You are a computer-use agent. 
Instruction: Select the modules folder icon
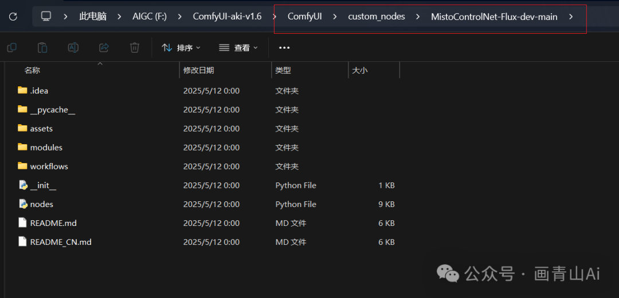[22, 148]
